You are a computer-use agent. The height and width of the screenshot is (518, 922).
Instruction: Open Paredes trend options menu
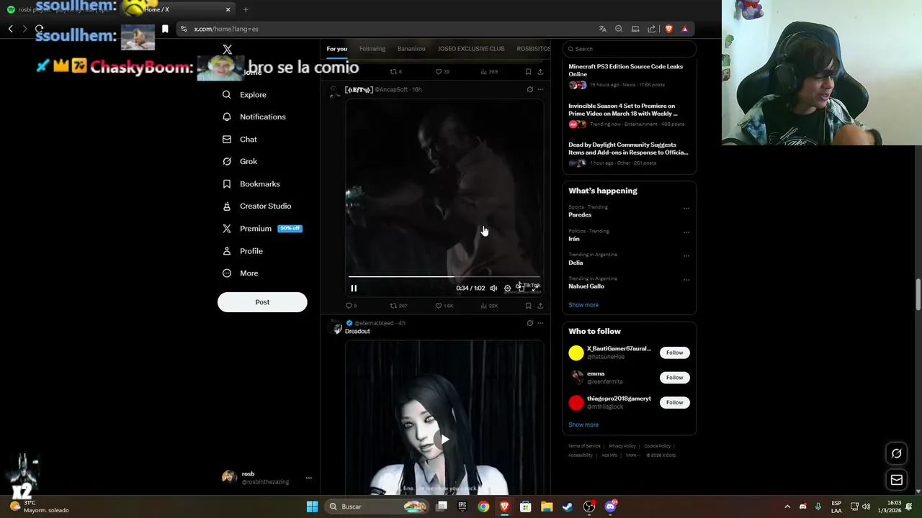click(686, 208)
